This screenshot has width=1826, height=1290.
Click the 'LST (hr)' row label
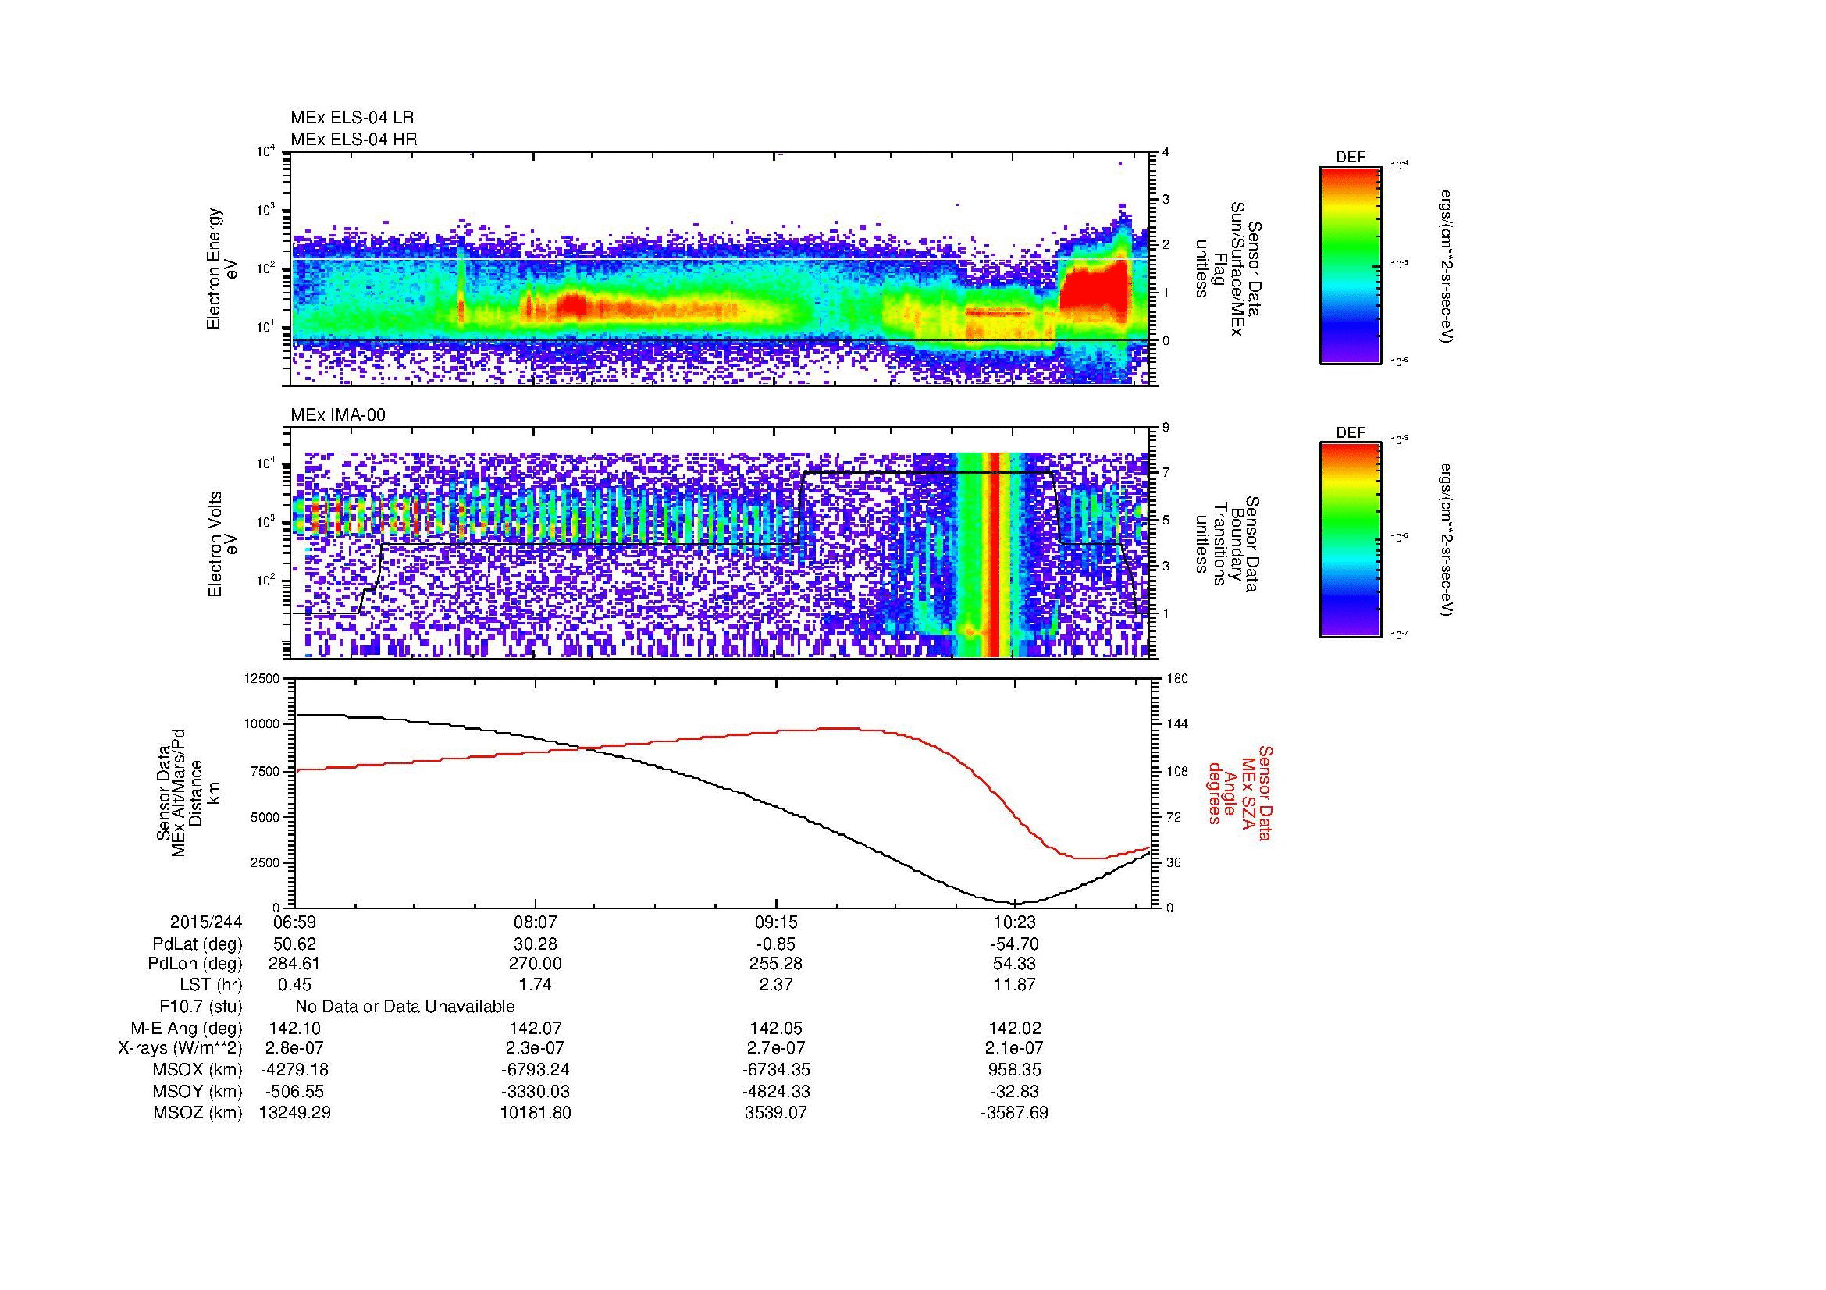pyautogui.click(x=211, y=986)
